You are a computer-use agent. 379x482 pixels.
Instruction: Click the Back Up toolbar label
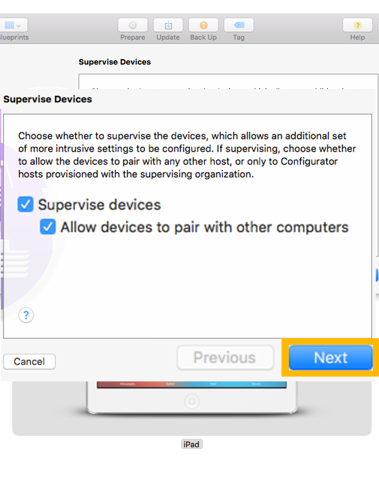click(x=204, y=37)
